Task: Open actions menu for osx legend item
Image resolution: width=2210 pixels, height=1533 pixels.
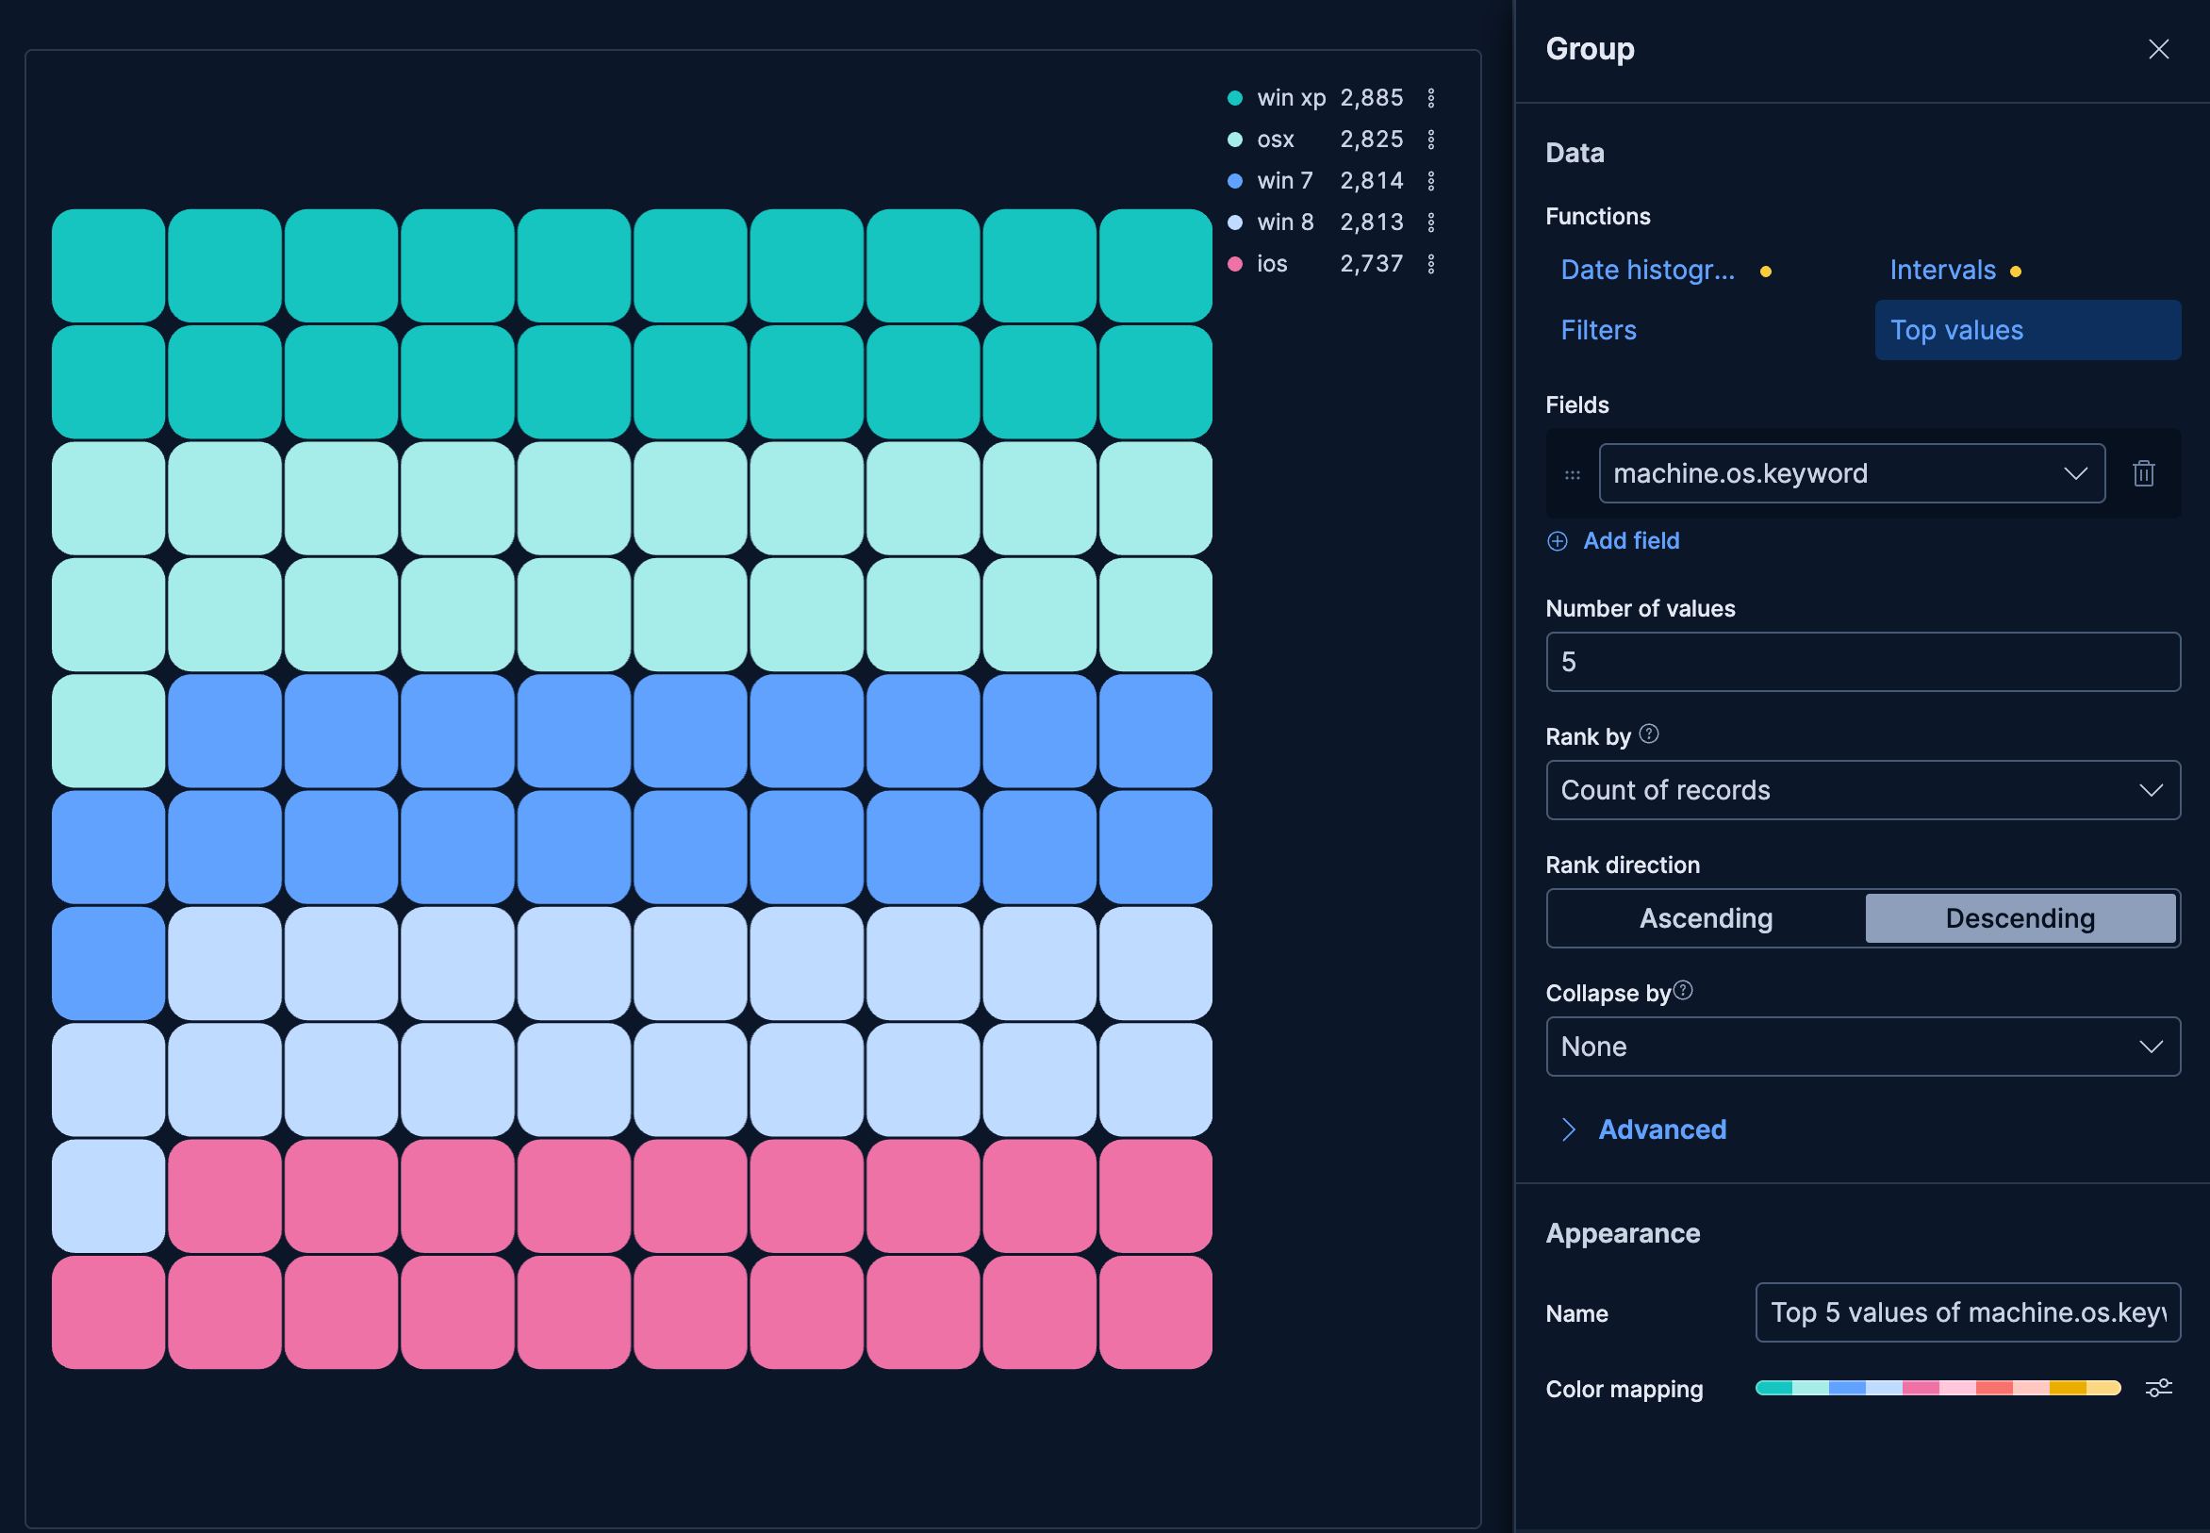Action: coord(1432,139)
